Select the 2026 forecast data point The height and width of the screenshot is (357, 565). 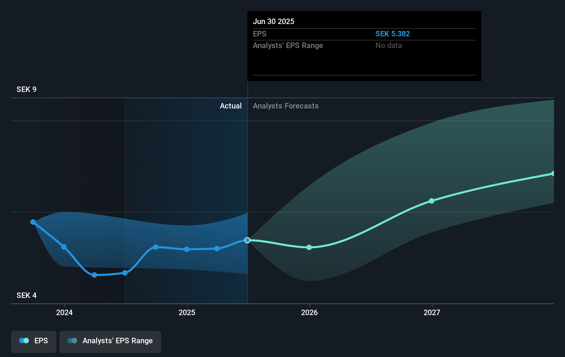tap(309, 247)
